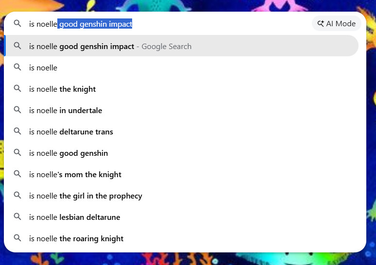Select 'is noelle in undertale' suggestion
This screenshot has height=265, width=376.
(x=182, y=110)
